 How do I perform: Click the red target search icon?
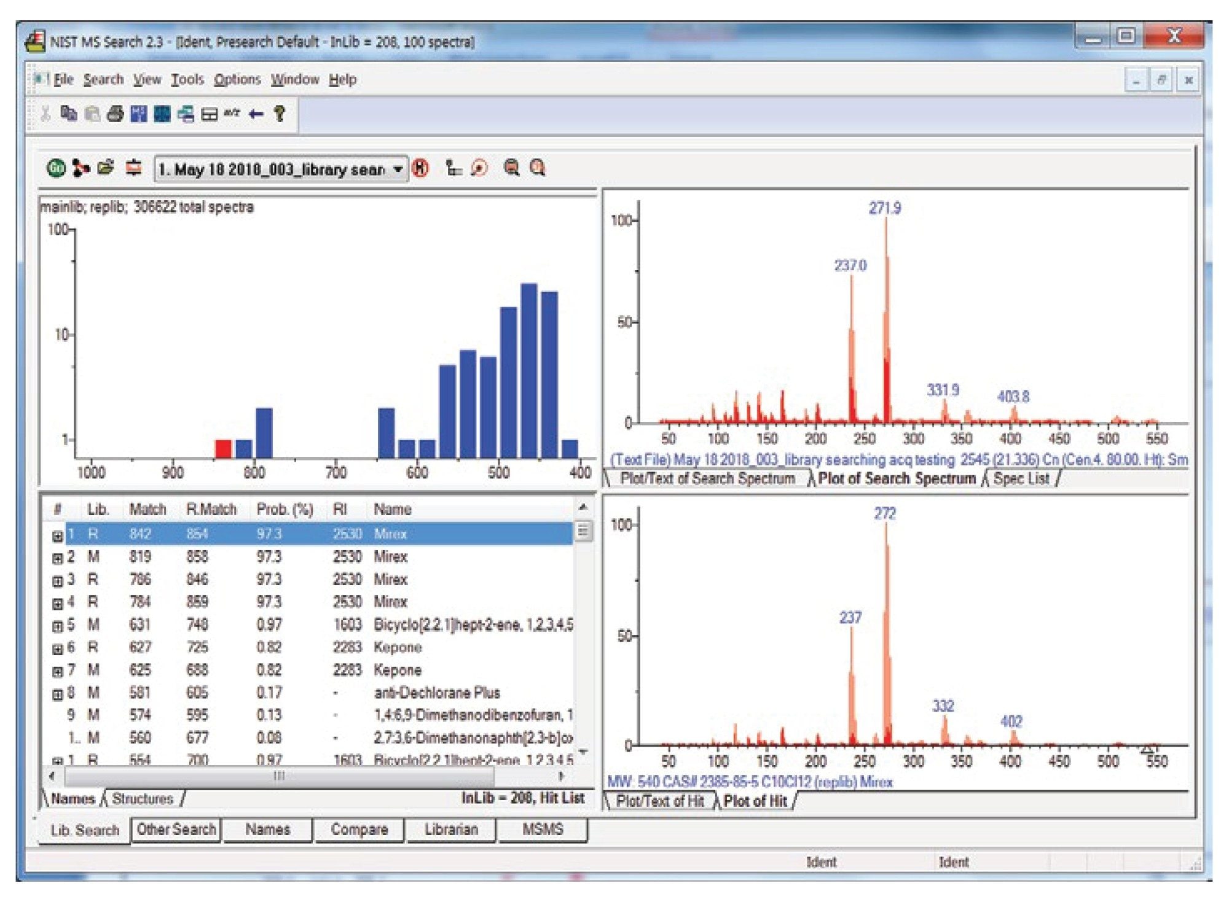(x=479, y=168)
